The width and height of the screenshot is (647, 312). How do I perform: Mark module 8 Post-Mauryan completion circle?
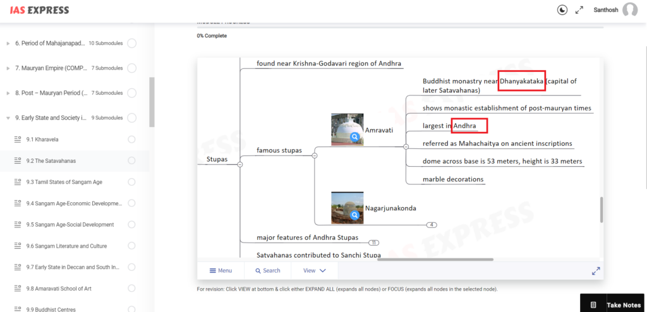pos(131,93)
